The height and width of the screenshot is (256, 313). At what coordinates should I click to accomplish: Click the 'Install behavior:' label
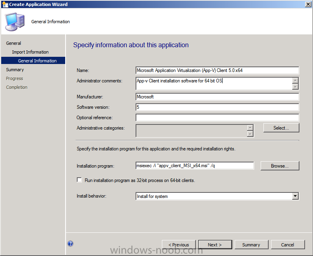[x=92, y=196]
